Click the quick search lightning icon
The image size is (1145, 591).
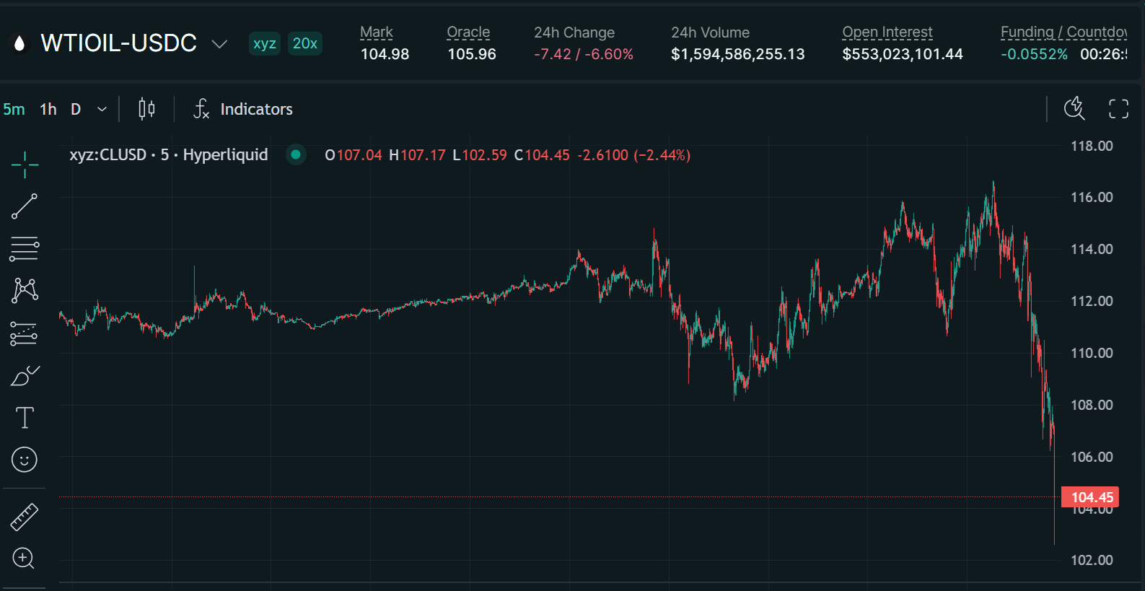[x=1074, y=109]
